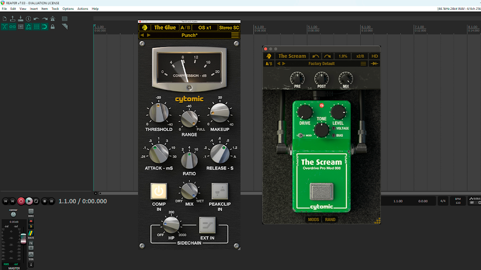Click the master track FX button

pyautogui.click(x=31, y=243)
